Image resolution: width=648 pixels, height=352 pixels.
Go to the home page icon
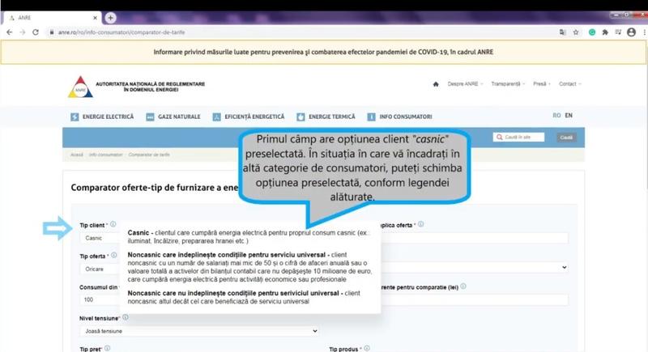pyautogui.click(x=436, y=84)
